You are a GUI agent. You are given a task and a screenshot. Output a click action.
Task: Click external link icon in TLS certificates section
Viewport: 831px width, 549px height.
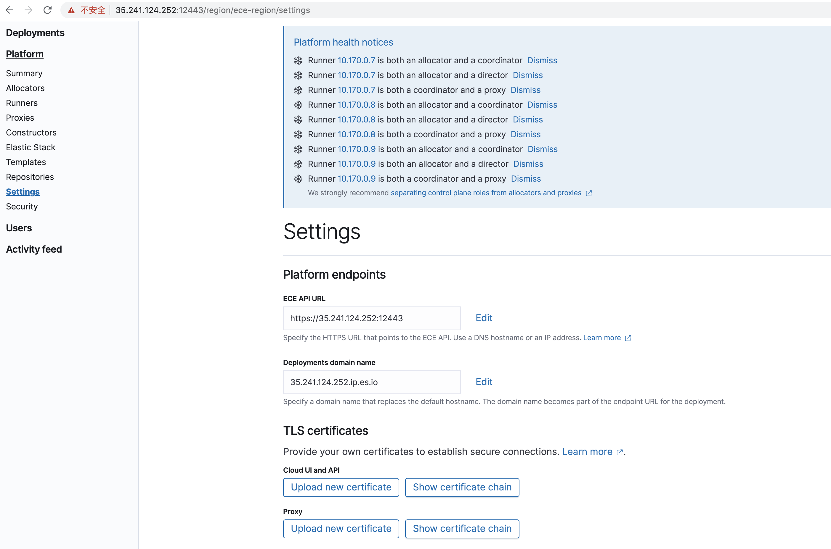pyautogui.click(x=619, y=452)
